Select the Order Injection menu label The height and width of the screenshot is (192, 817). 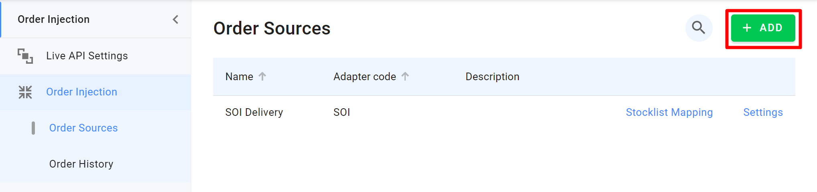(x=81, y=92)
